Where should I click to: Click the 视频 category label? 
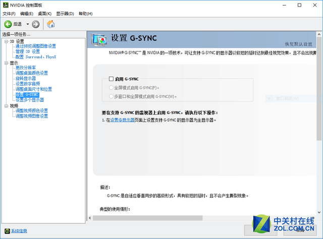14,106
